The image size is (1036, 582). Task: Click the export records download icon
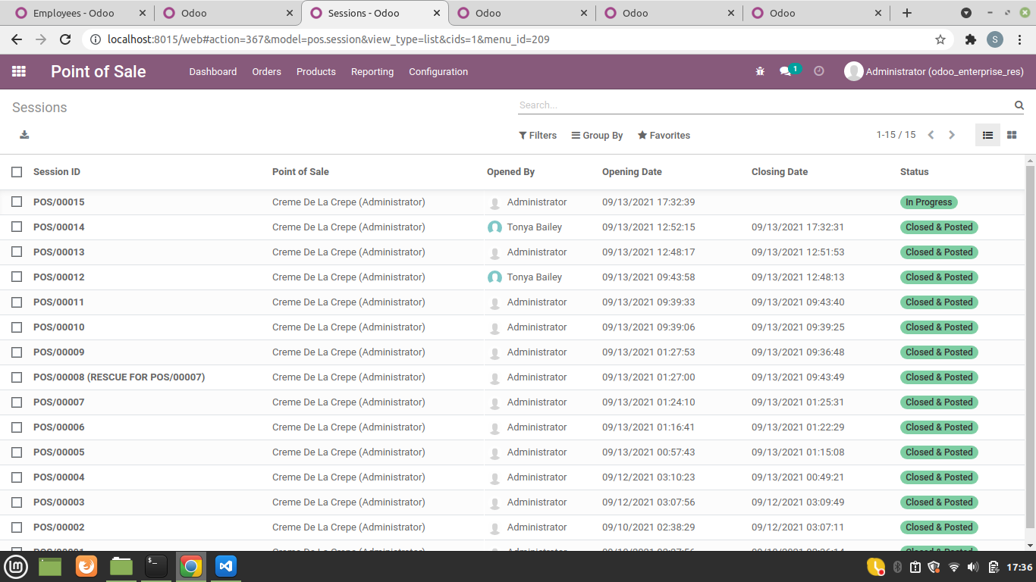pos(24,134)
